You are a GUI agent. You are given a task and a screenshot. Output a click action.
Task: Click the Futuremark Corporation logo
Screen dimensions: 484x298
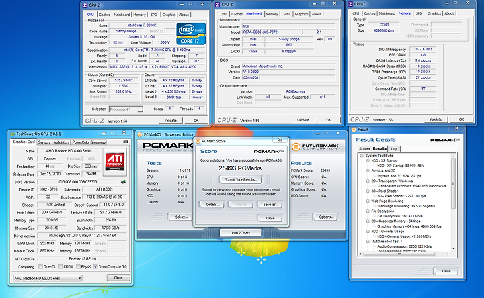[316, 147]
